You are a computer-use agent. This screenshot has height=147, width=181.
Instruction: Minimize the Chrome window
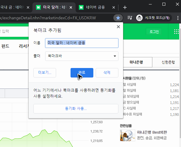pyautogui.click(x=150, y=4)
